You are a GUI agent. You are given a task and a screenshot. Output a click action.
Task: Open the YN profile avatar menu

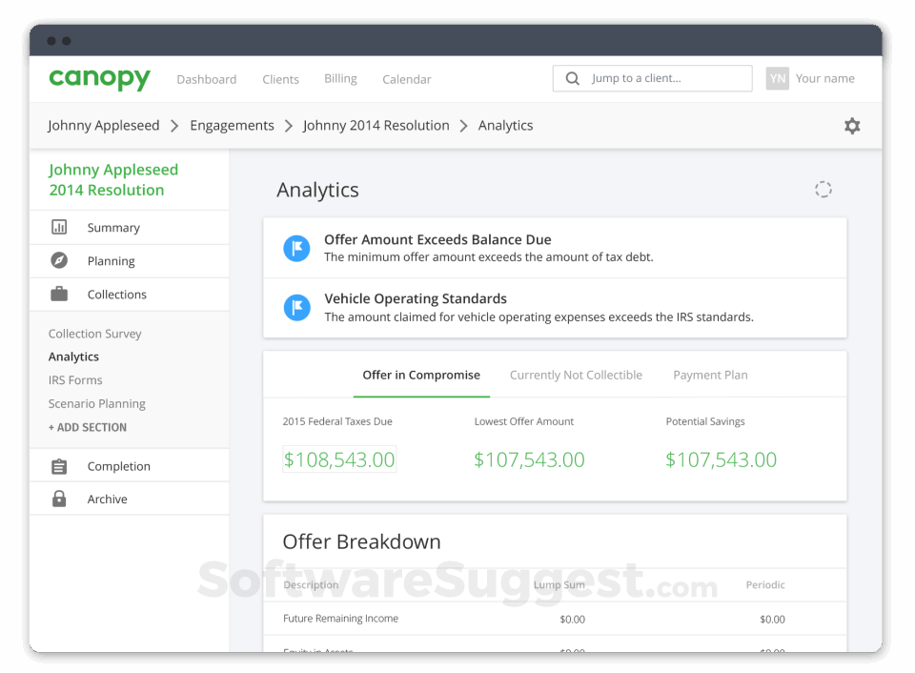click(776, 78)
